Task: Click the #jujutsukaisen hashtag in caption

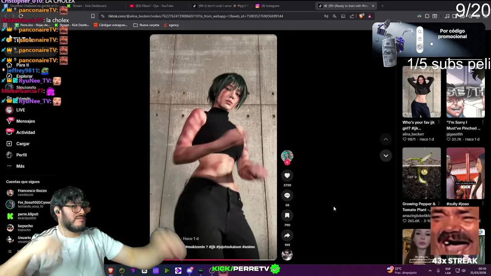Action: point(229,247)
